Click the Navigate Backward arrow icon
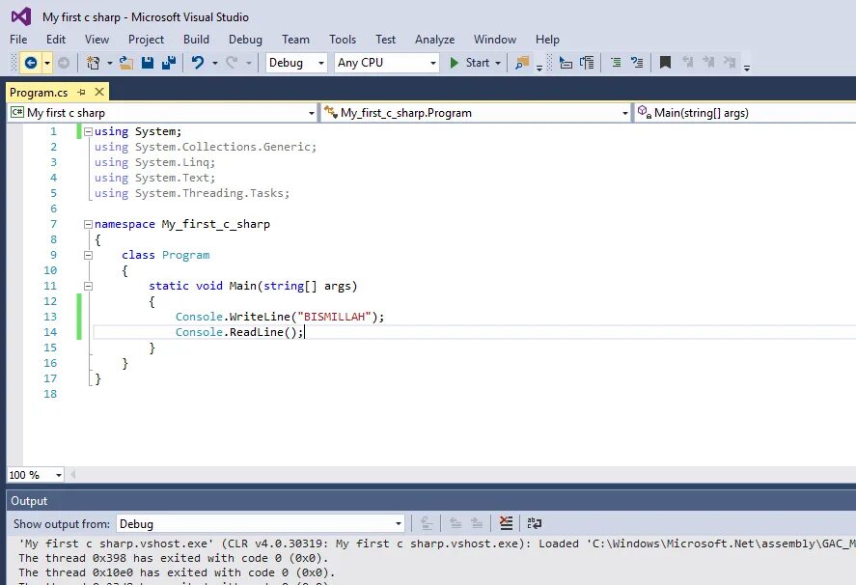This screenshot has height=585, width=856. pyautogui.click(x=31, y=63)
